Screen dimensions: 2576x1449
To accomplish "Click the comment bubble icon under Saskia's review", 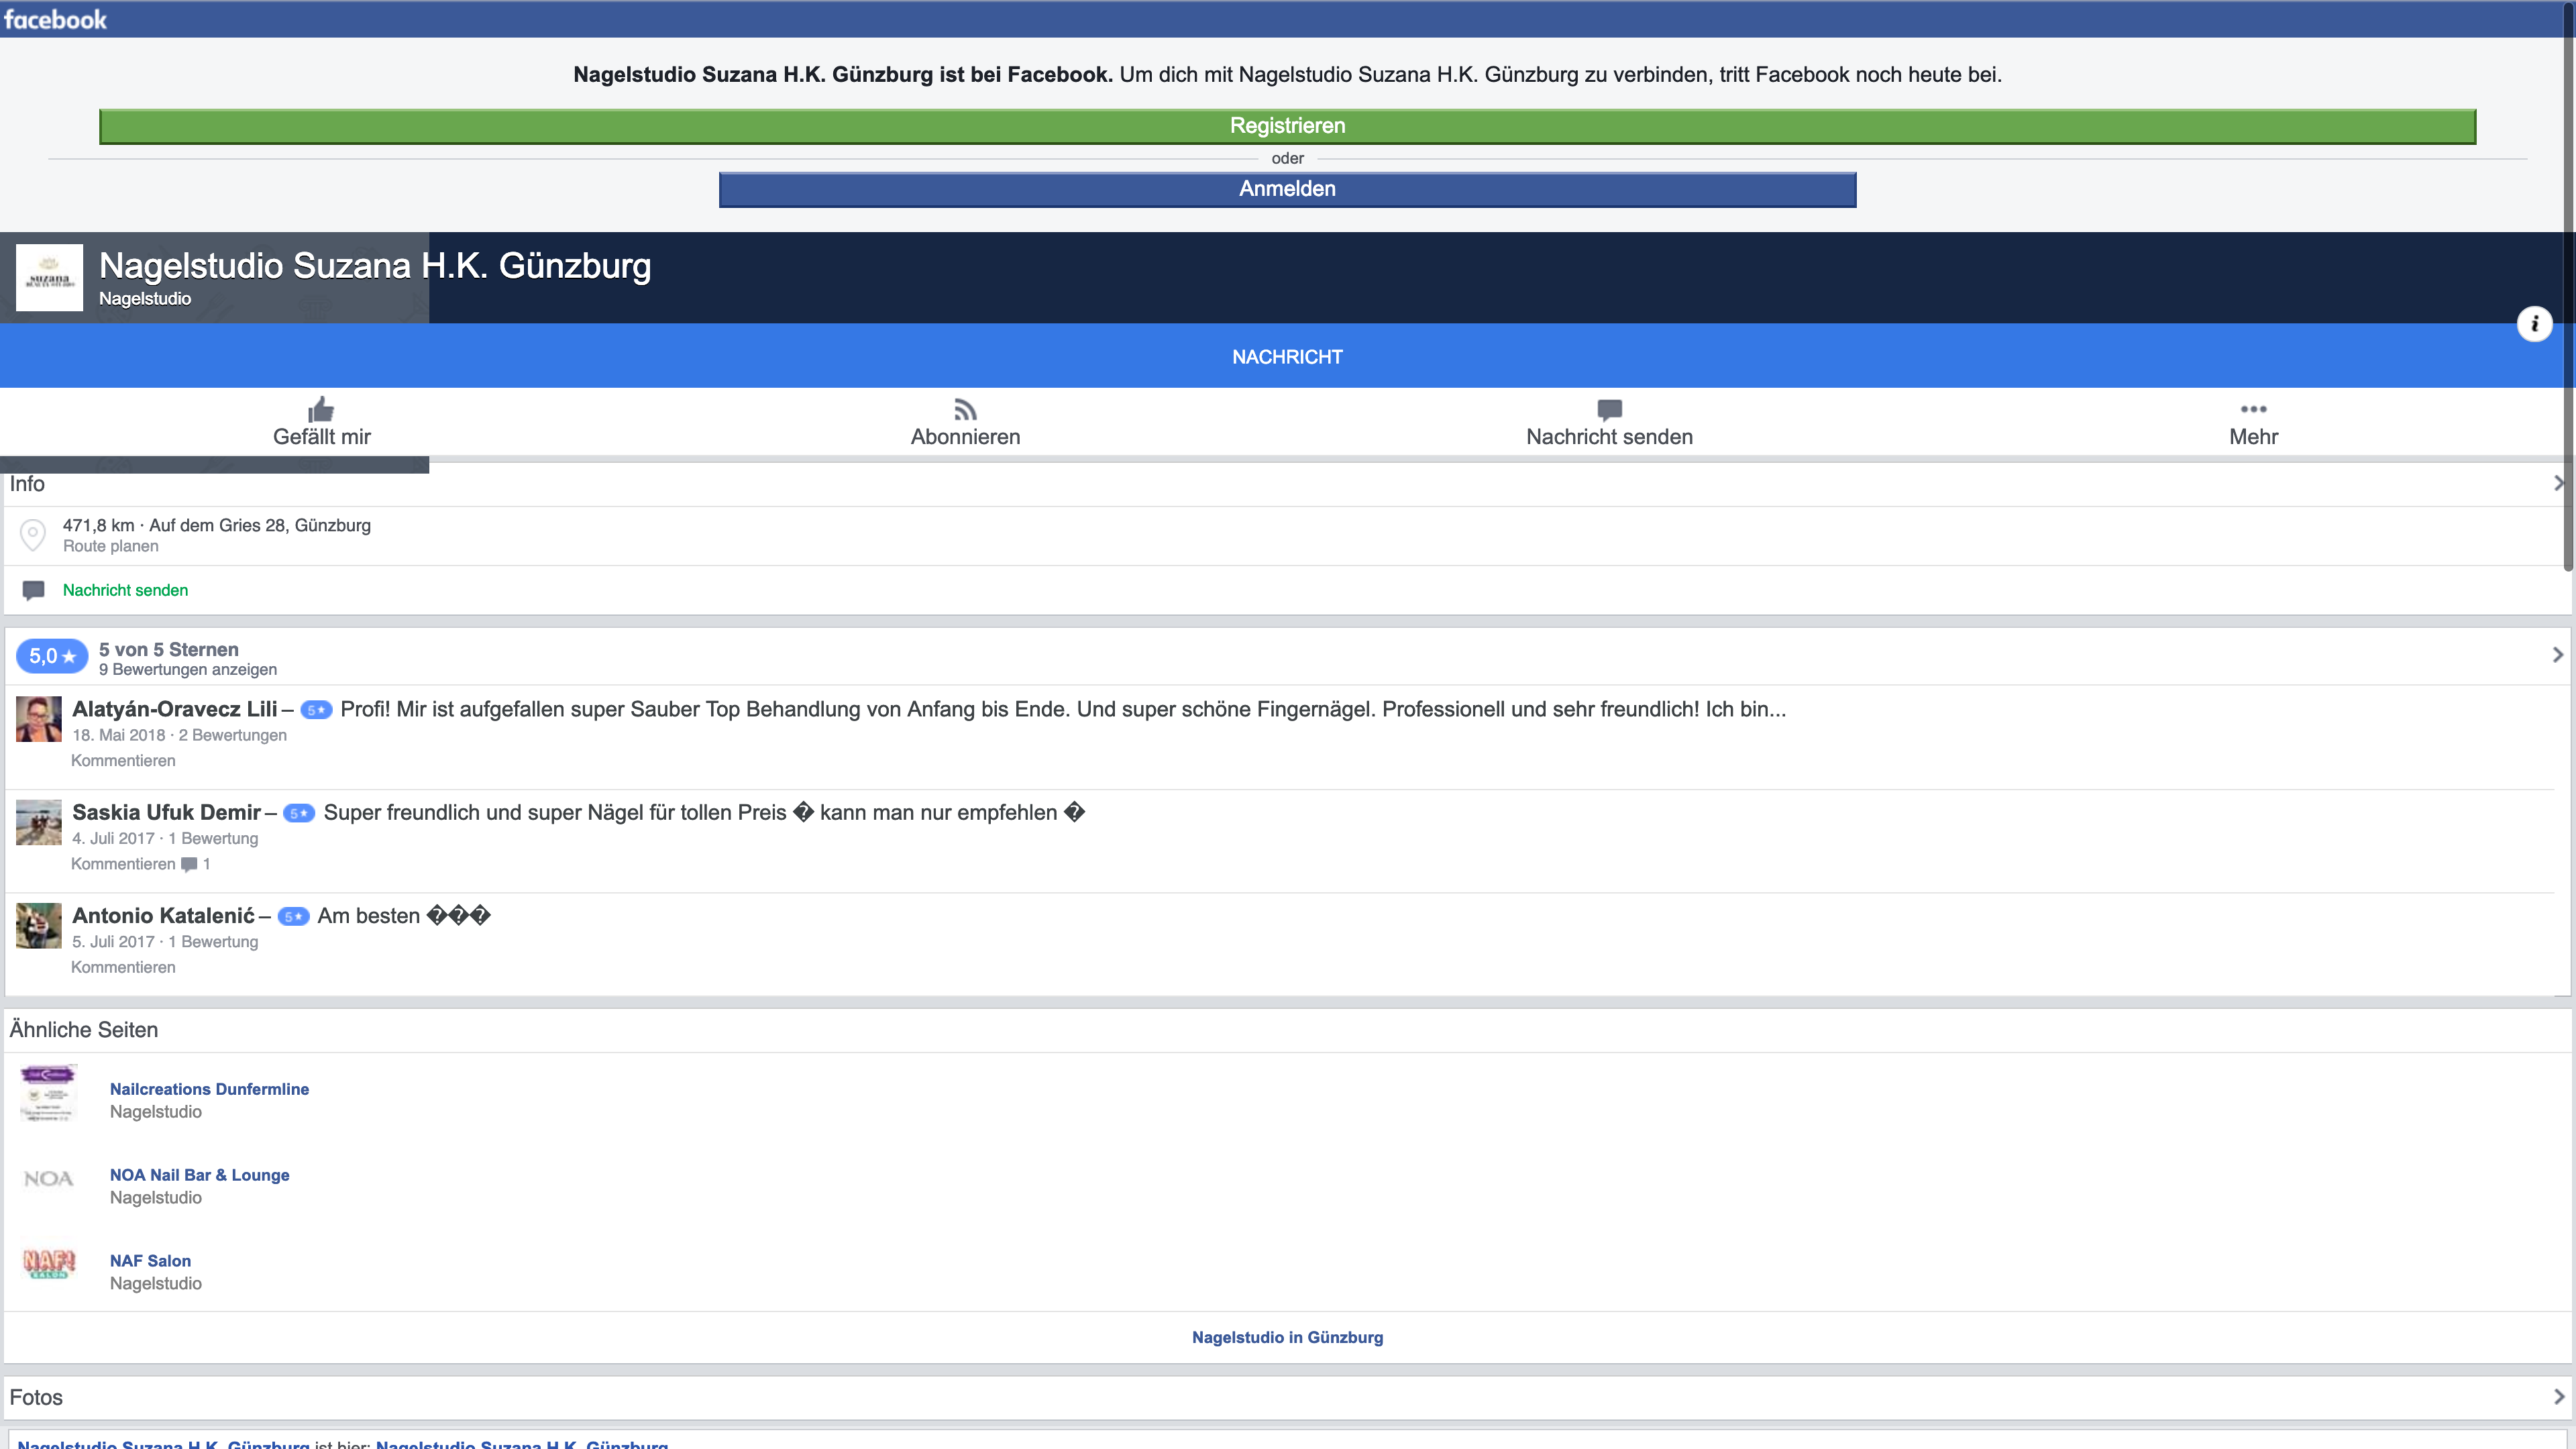I will [189, 865].
